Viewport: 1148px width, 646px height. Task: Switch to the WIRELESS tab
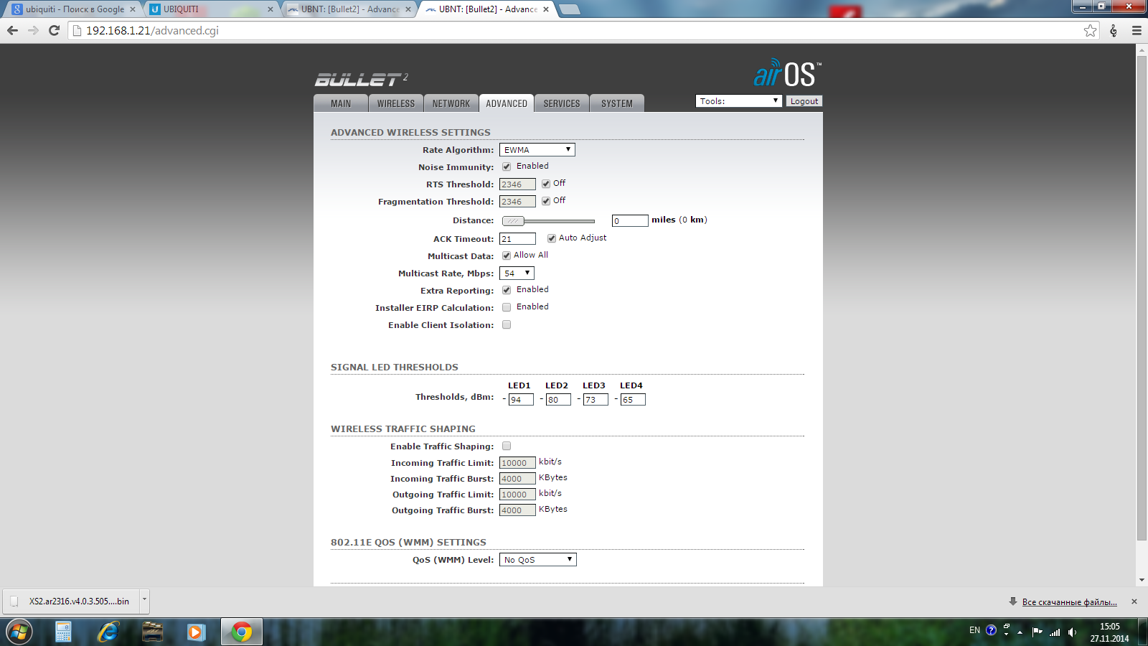point(395,103)
